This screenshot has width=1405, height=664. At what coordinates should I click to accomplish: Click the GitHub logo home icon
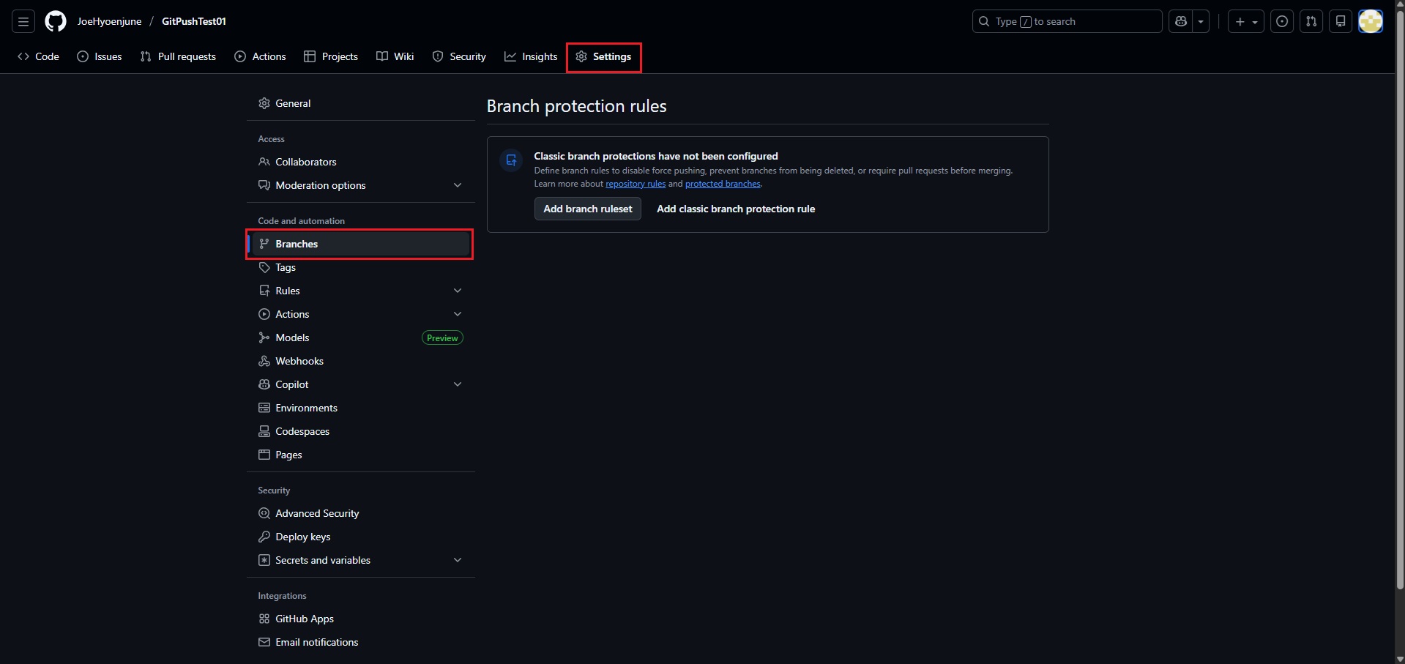tap(56, 22)
